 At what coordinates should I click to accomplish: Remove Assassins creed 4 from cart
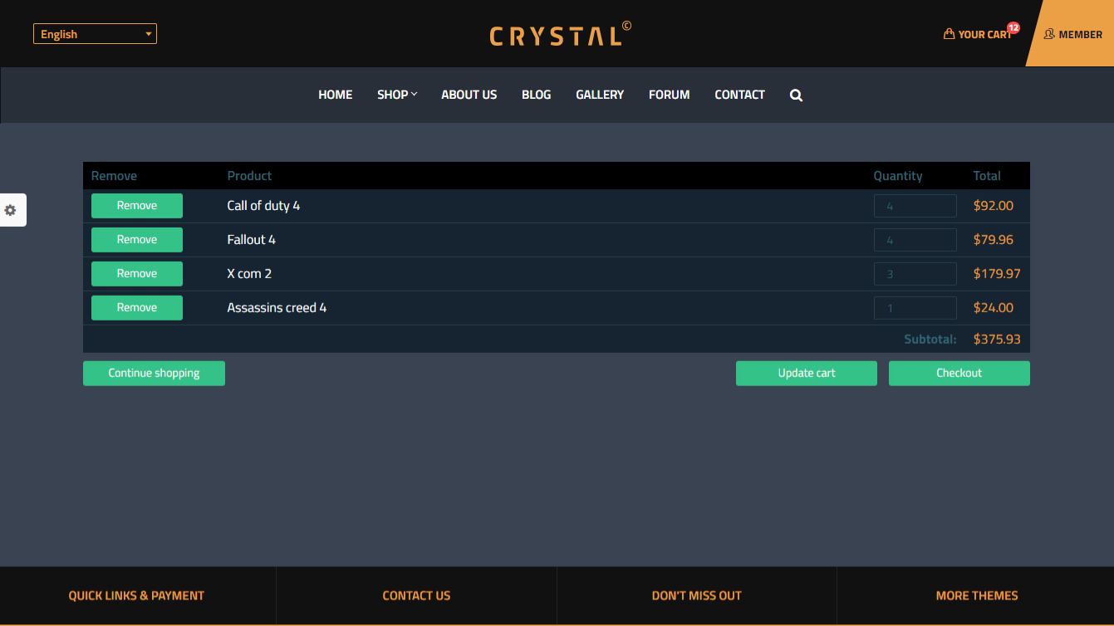click(137, 308)
